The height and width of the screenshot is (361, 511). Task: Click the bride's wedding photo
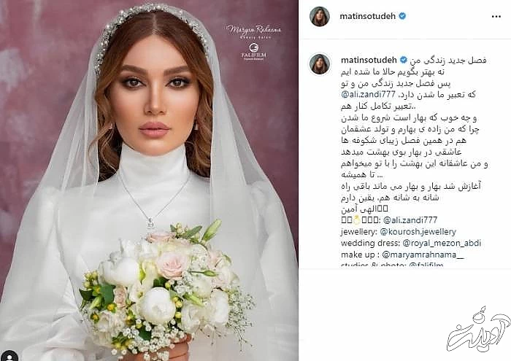pos(149,180)
